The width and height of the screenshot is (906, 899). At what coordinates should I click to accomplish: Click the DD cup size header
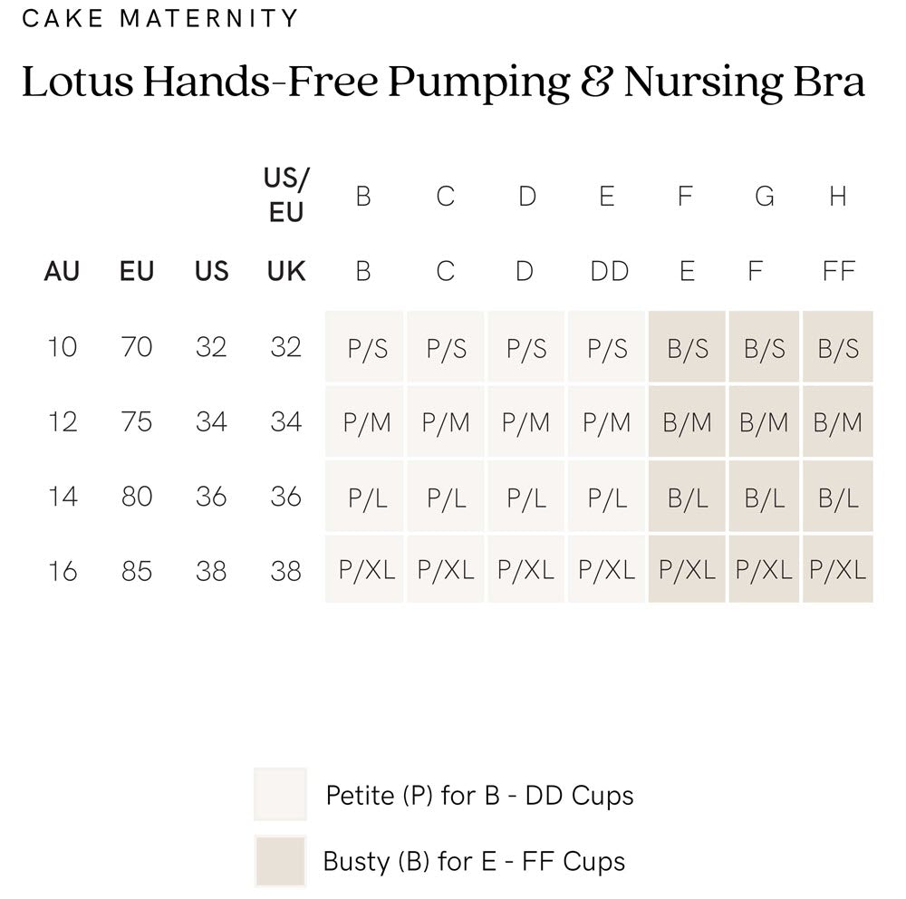pyautogui.click(x=609, y=271)
